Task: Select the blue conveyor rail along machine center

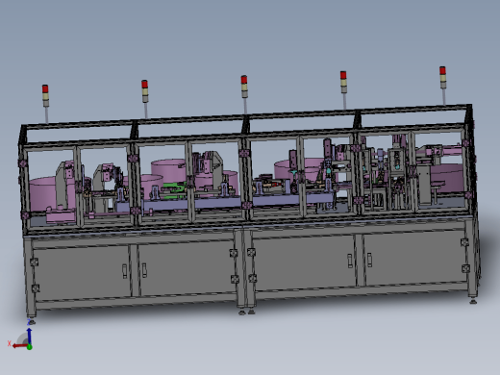Action: pos(224,203)
